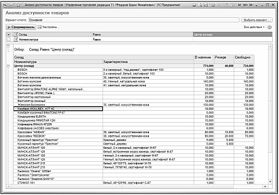Viewport: 279px width, 195px height.
Task: Click the horizontal scrollbar left arrow
Action: 8,187
